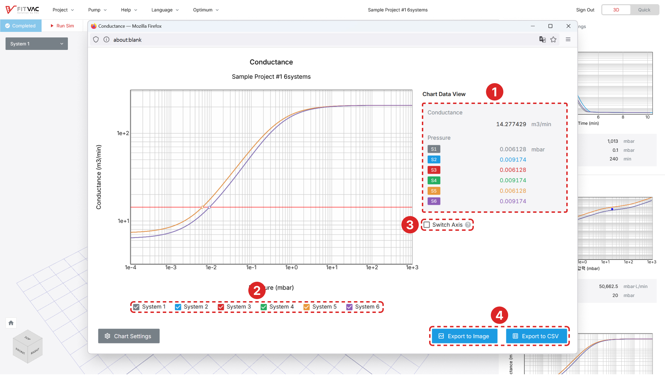The width and height of the screenshot is (665, 376).
Task: Select the Completed tab
Action: (21, 26)
